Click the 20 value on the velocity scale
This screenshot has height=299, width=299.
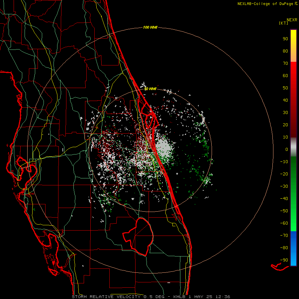click(285, 125)
